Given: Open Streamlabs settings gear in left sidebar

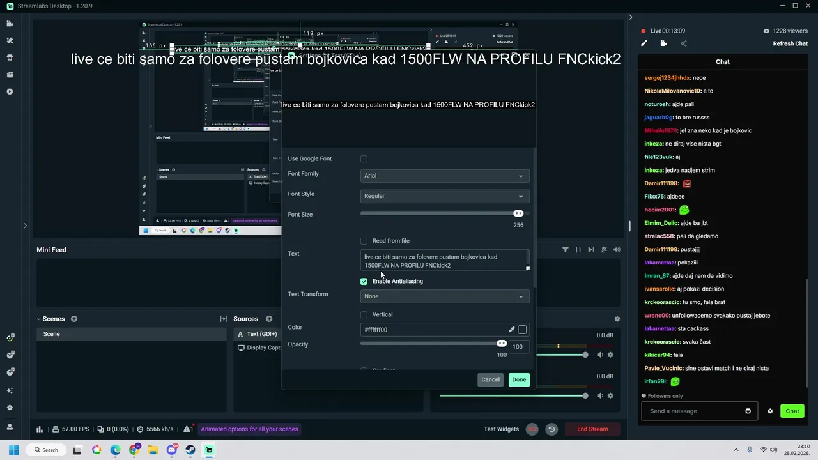Looking at the screenshot, I should tap(10, 408).
